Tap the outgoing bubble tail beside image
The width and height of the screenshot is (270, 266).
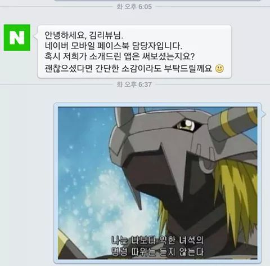[263, 114]
